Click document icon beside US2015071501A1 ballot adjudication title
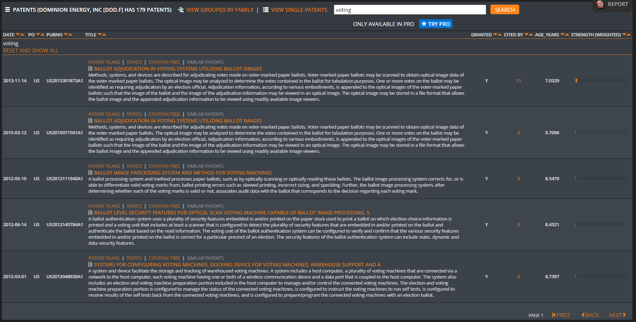The height and width of the screenshot is (322, 636). [90, 120]
